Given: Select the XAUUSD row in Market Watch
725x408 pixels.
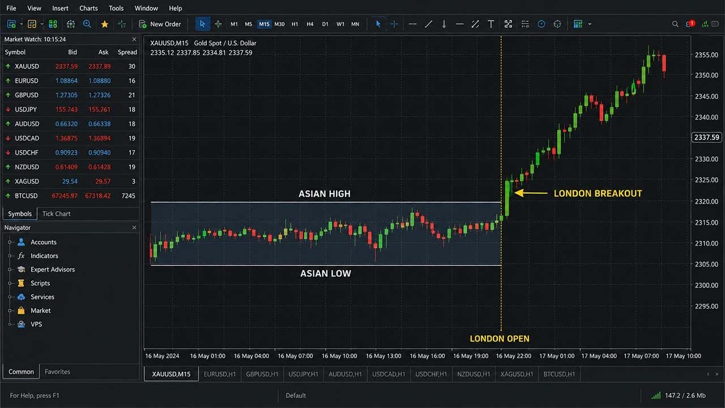Looking at the screenshot, I should pyautogui.click(x=71, y=66).
